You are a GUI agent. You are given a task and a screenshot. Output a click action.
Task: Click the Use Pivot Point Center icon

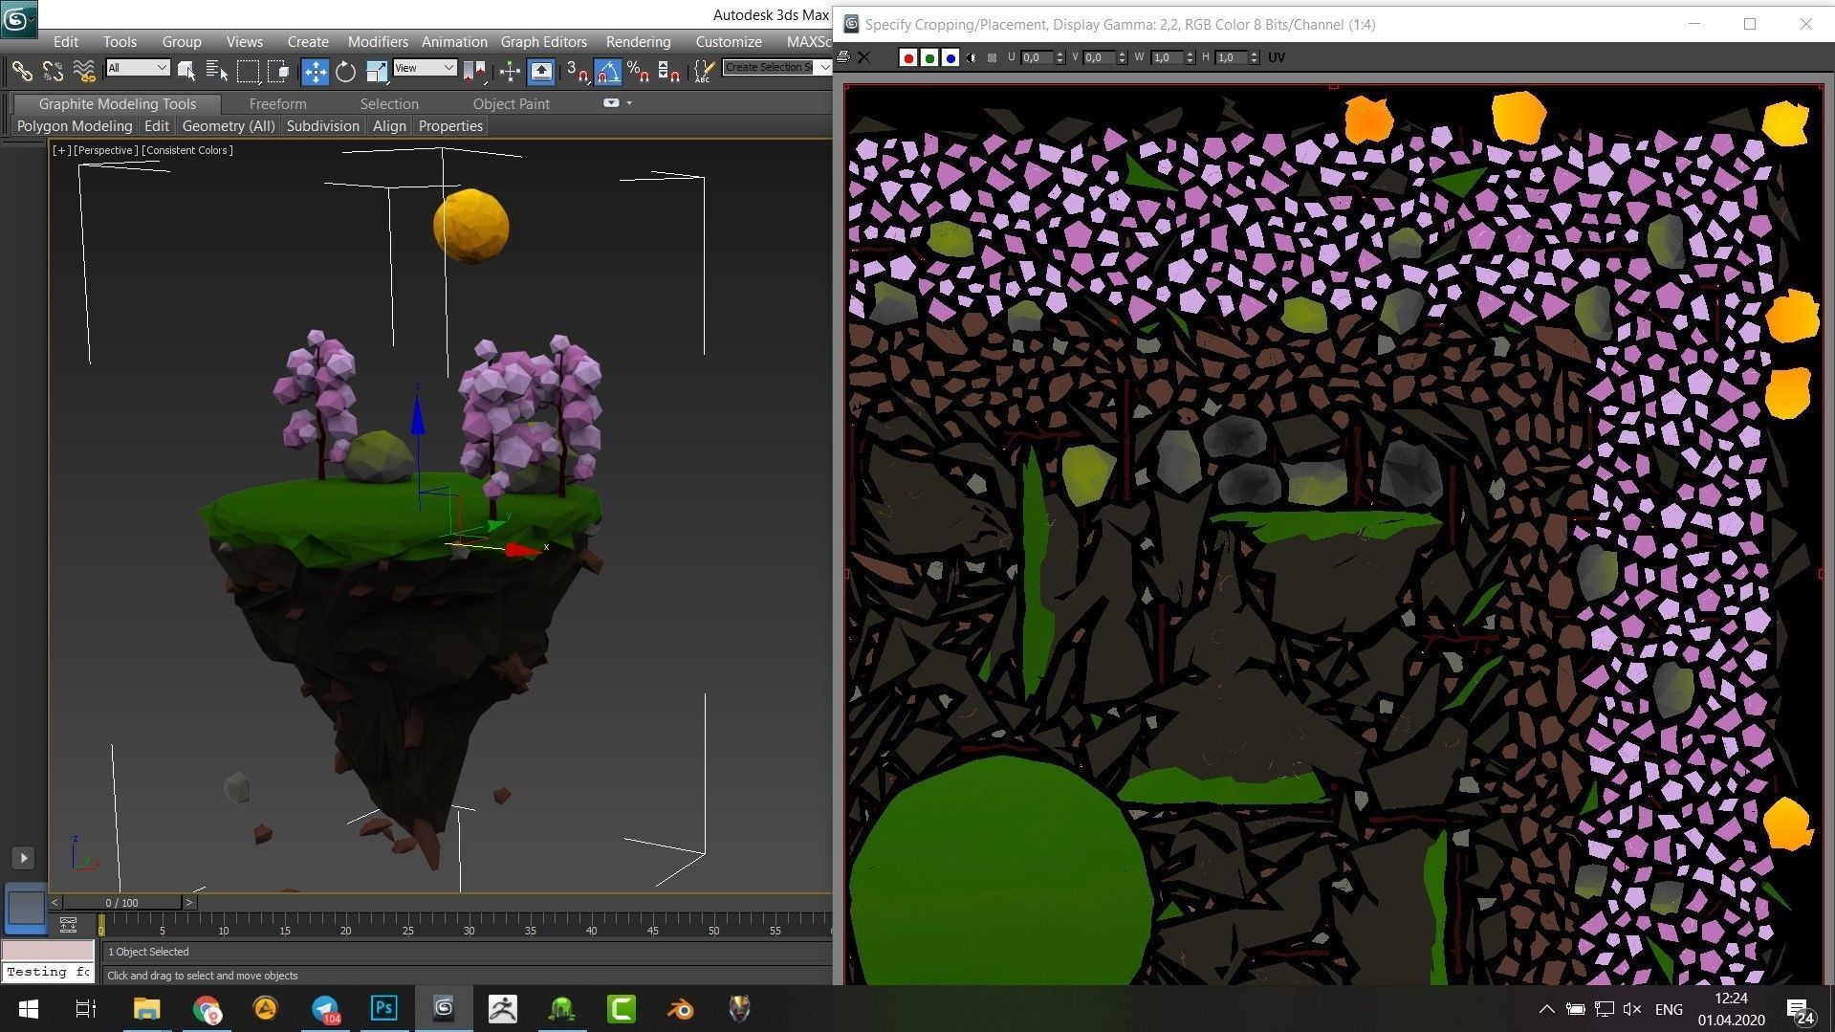coord(474,71)
